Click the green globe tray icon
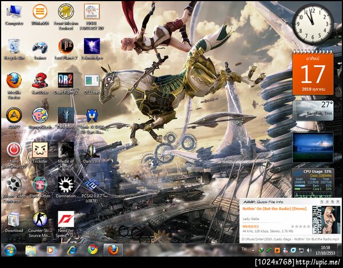Image resolution: width=343 pixels, height=268 pixels. tap(261, 250)
